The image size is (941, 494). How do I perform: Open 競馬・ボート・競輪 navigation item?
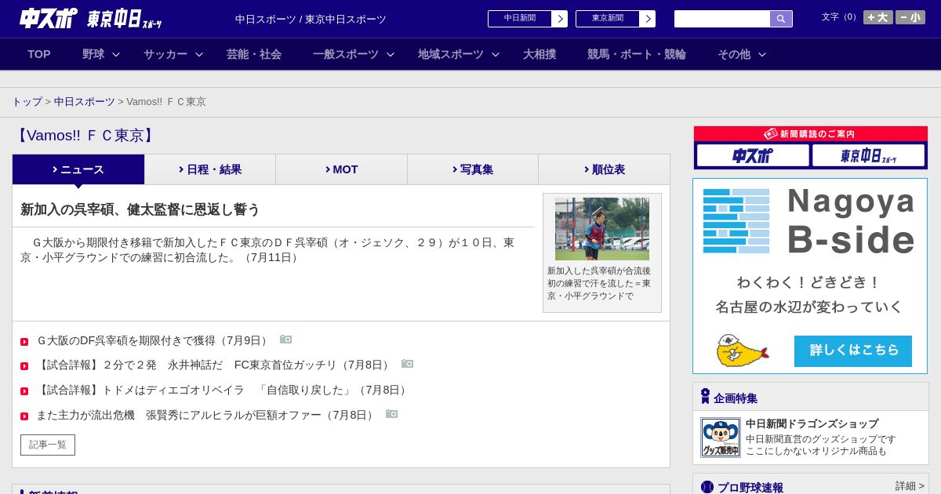pyautogui.click(x=637, y=54)
